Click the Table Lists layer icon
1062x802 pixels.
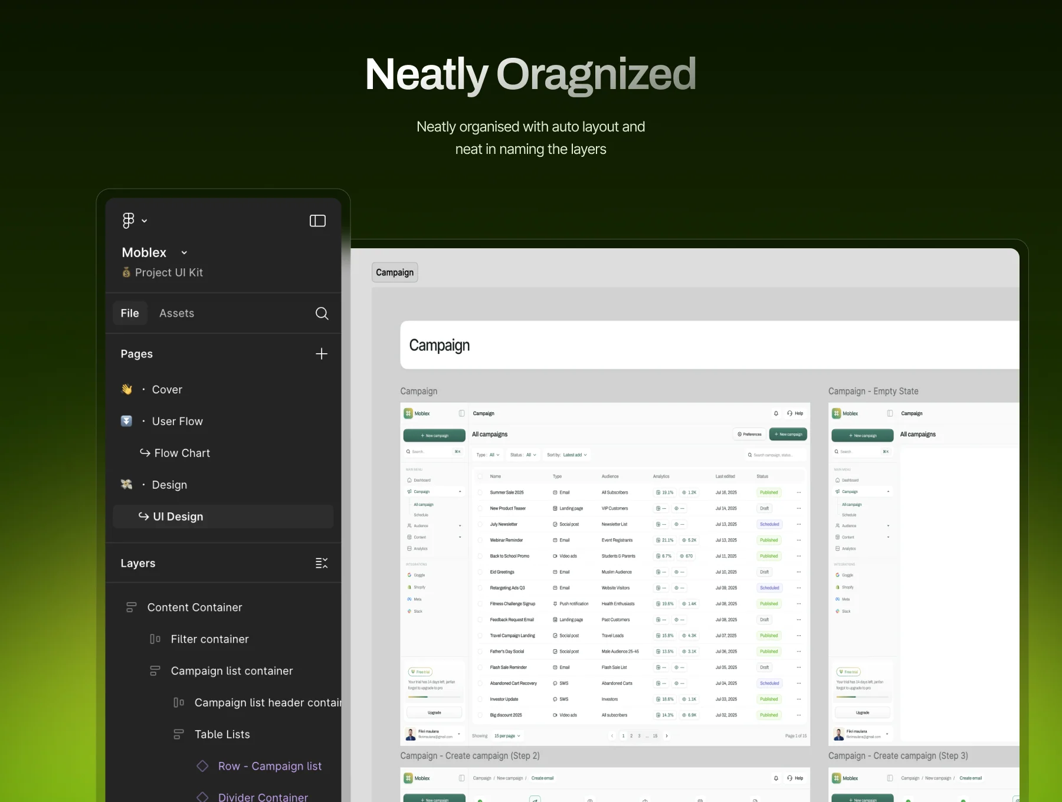tap(178, 734)
